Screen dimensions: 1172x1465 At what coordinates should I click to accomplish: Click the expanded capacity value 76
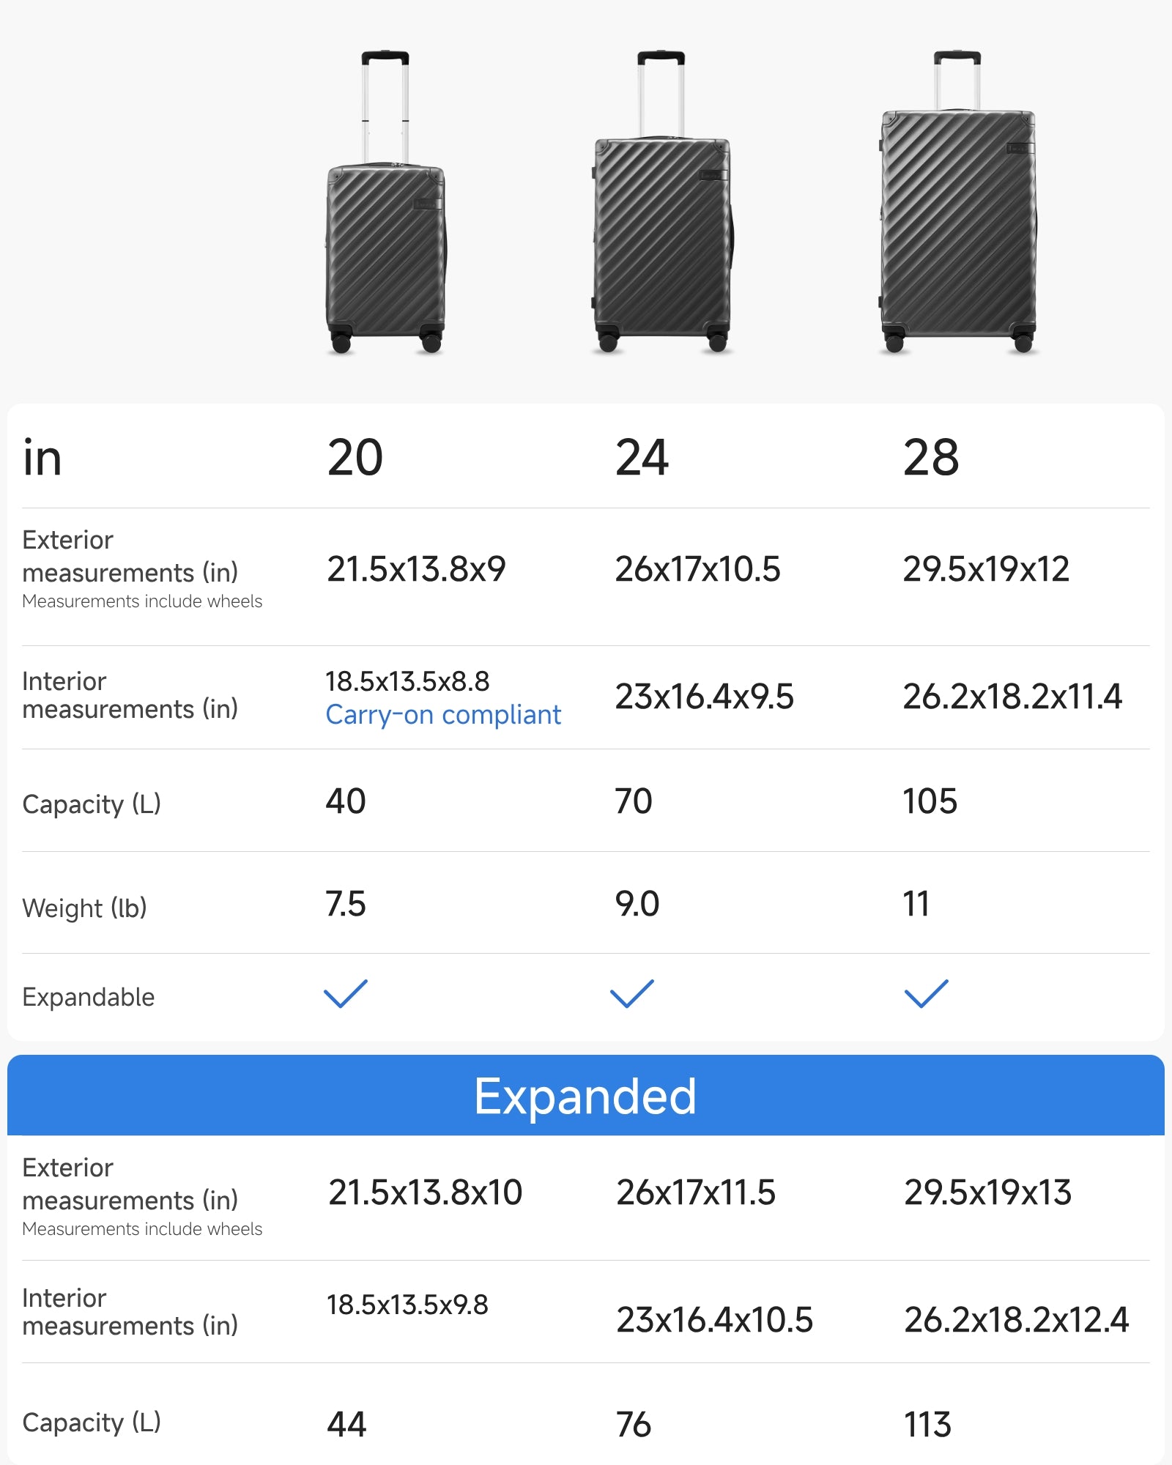(x=634, y=1425)
